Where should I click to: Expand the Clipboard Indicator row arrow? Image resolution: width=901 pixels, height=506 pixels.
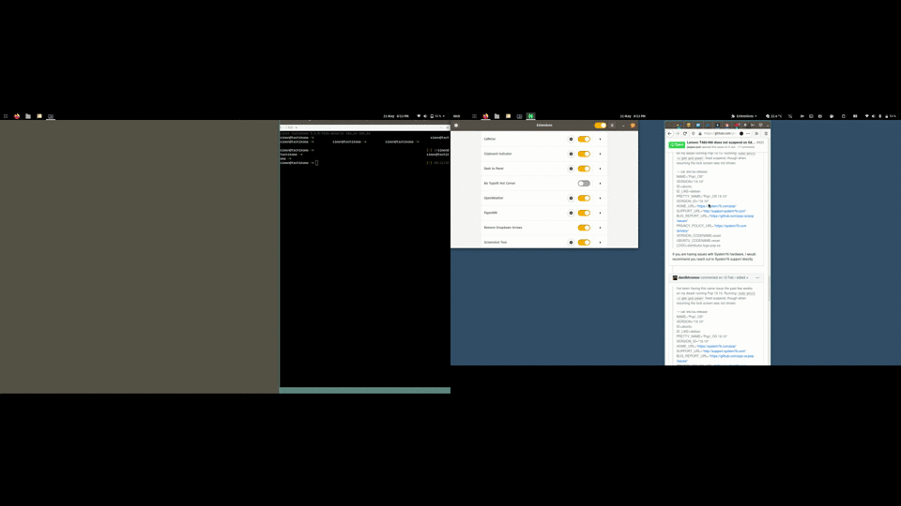point(600,154)
